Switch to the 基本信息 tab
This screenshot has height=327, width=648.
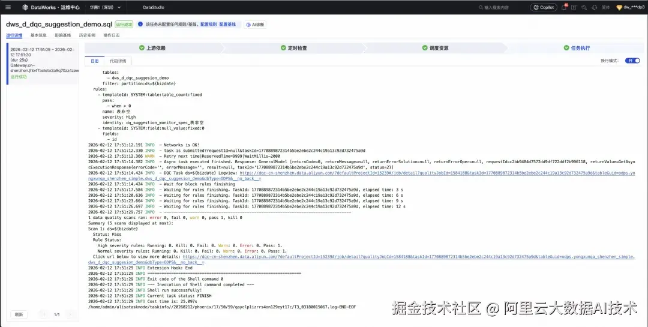pos(38,35)
